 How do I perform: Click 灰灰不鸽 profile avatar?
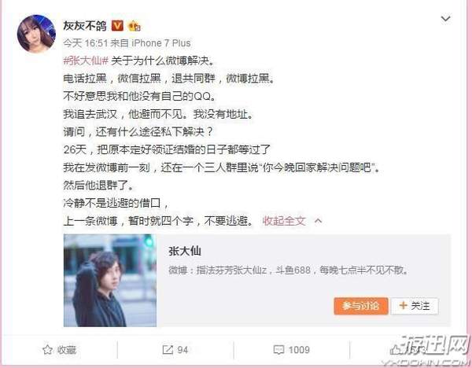coord(36,33)
